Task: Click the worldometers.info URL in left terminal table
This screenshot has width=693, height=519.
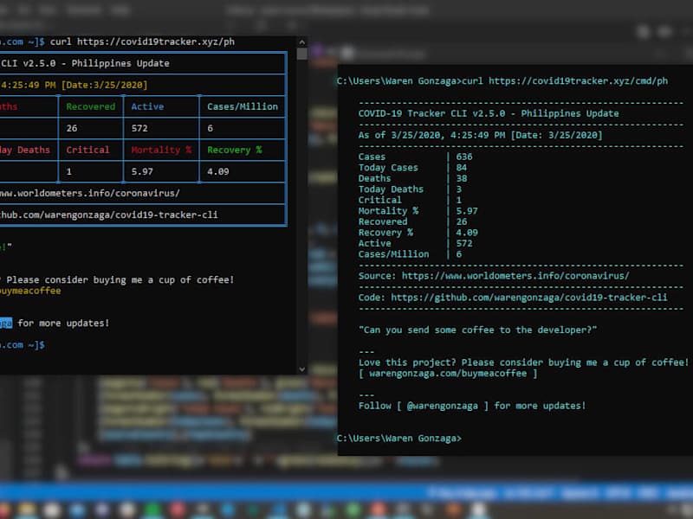Action: pyautogui.click(x=90, y=193)
